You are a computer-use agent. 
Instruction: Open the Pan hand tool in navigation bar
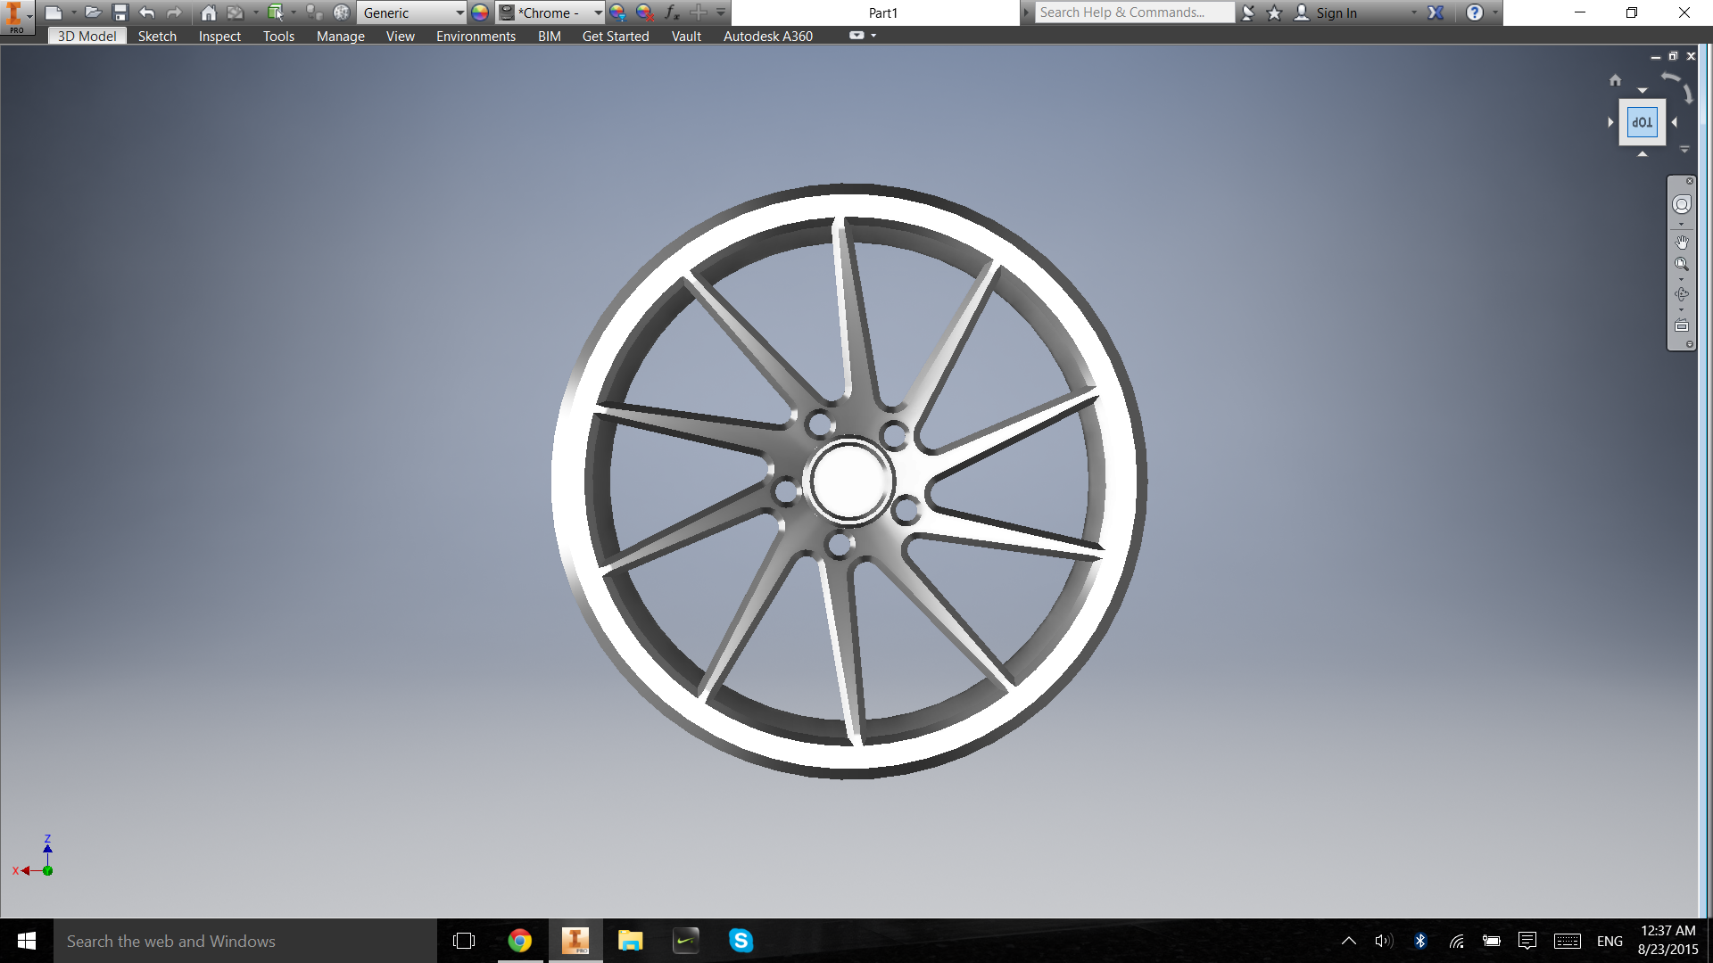click(1682, 242)
